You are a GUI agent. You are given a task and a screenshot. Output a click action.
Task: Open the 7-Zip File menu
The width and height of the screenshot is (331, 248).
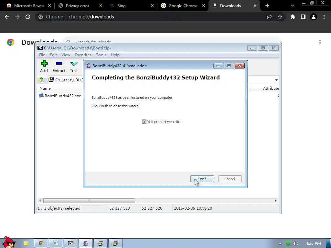tap(42, 55)
